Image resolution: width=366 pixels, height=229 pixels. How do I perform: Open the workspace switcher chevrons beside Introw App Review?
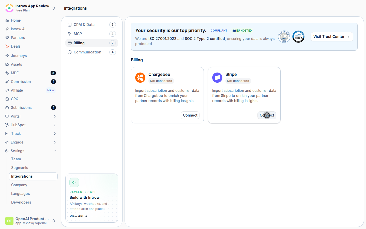(54, 8)
